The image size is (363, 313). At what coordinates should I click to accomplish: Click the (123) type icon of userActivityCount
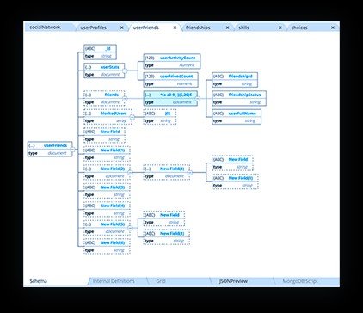pyautogui.click(x=150, y=58)
